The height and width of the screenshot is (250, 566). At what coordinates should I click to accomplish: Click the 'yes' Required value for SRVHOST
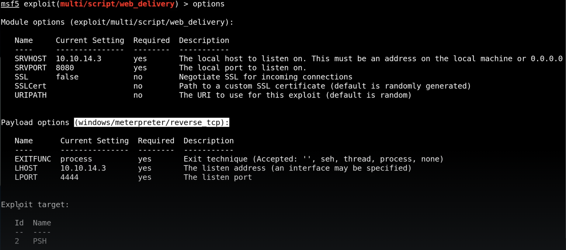pyautogui.click(x=140, y=59)
